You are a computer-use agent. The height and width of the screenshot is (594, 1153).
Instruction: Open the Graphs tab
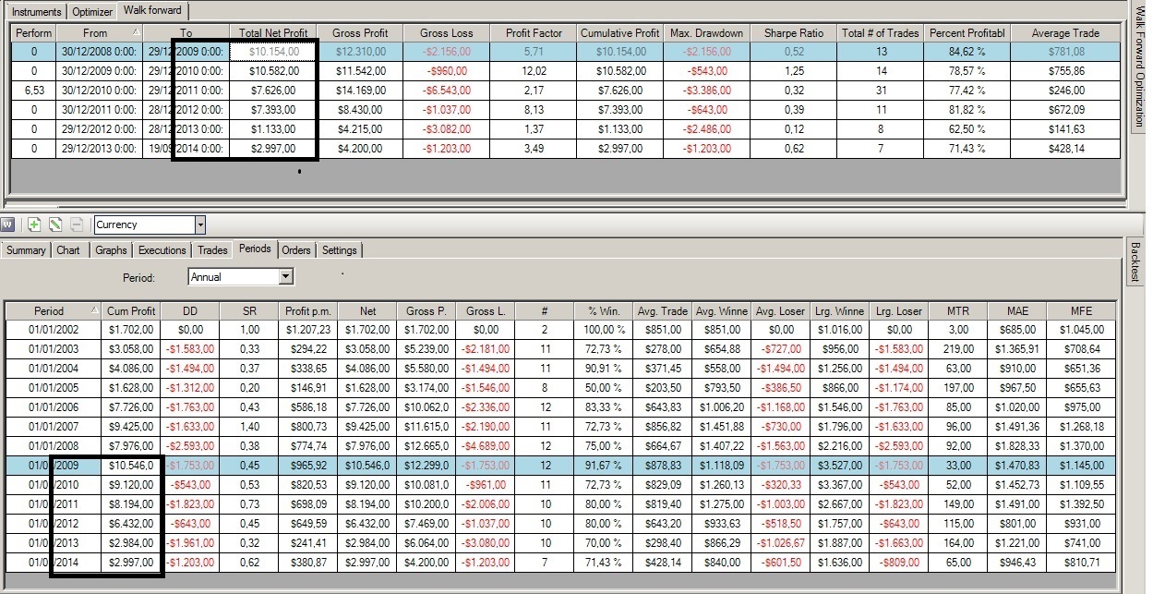pyautogui.click(x=111, y=250)
